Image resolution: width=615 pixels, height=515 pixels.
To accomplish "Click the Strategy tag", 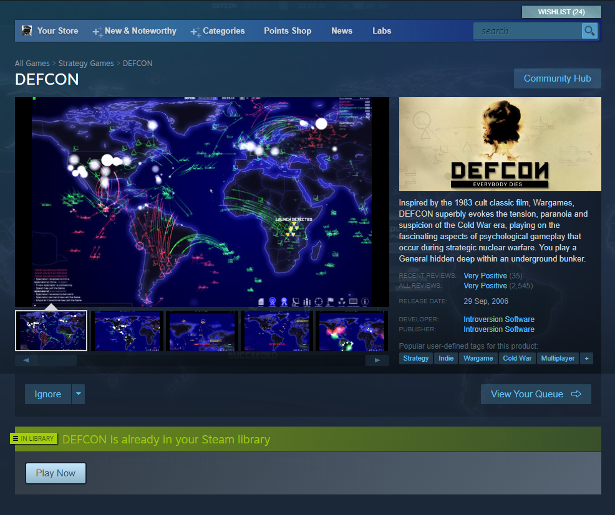I will click(416, 358).
